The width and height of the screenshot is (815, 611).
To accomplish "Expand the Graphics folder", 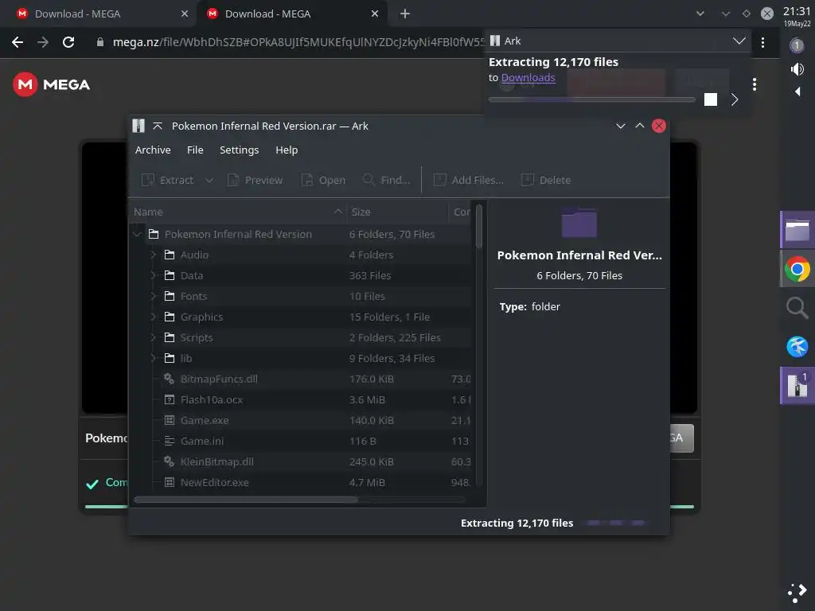I will point(154,317).
